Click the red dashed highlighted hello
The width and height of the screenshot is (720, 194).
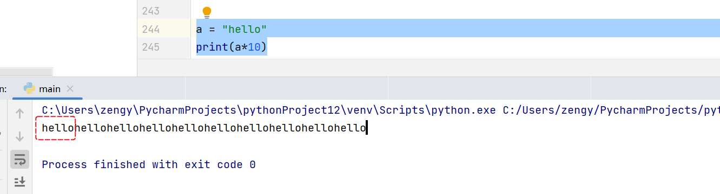pos(56,128)
